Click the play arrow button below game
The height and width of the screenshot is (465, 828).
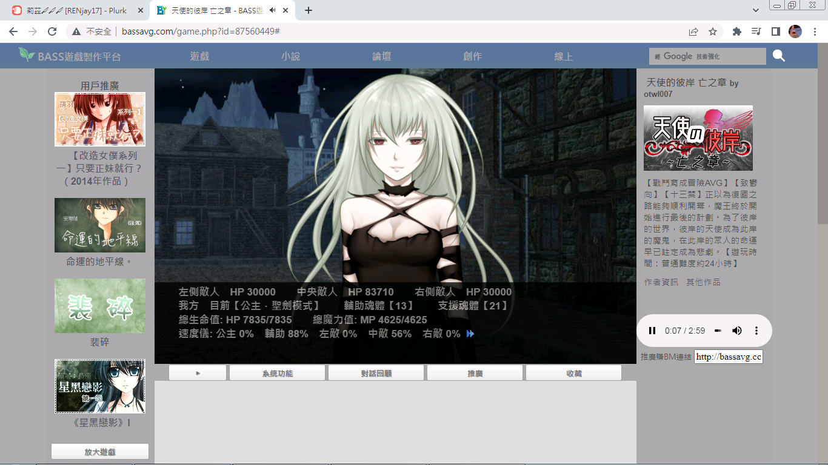tap(198, 373)
